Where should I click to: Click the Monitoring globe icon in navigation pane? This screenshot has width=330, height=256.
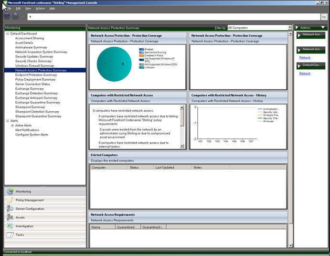10,192
